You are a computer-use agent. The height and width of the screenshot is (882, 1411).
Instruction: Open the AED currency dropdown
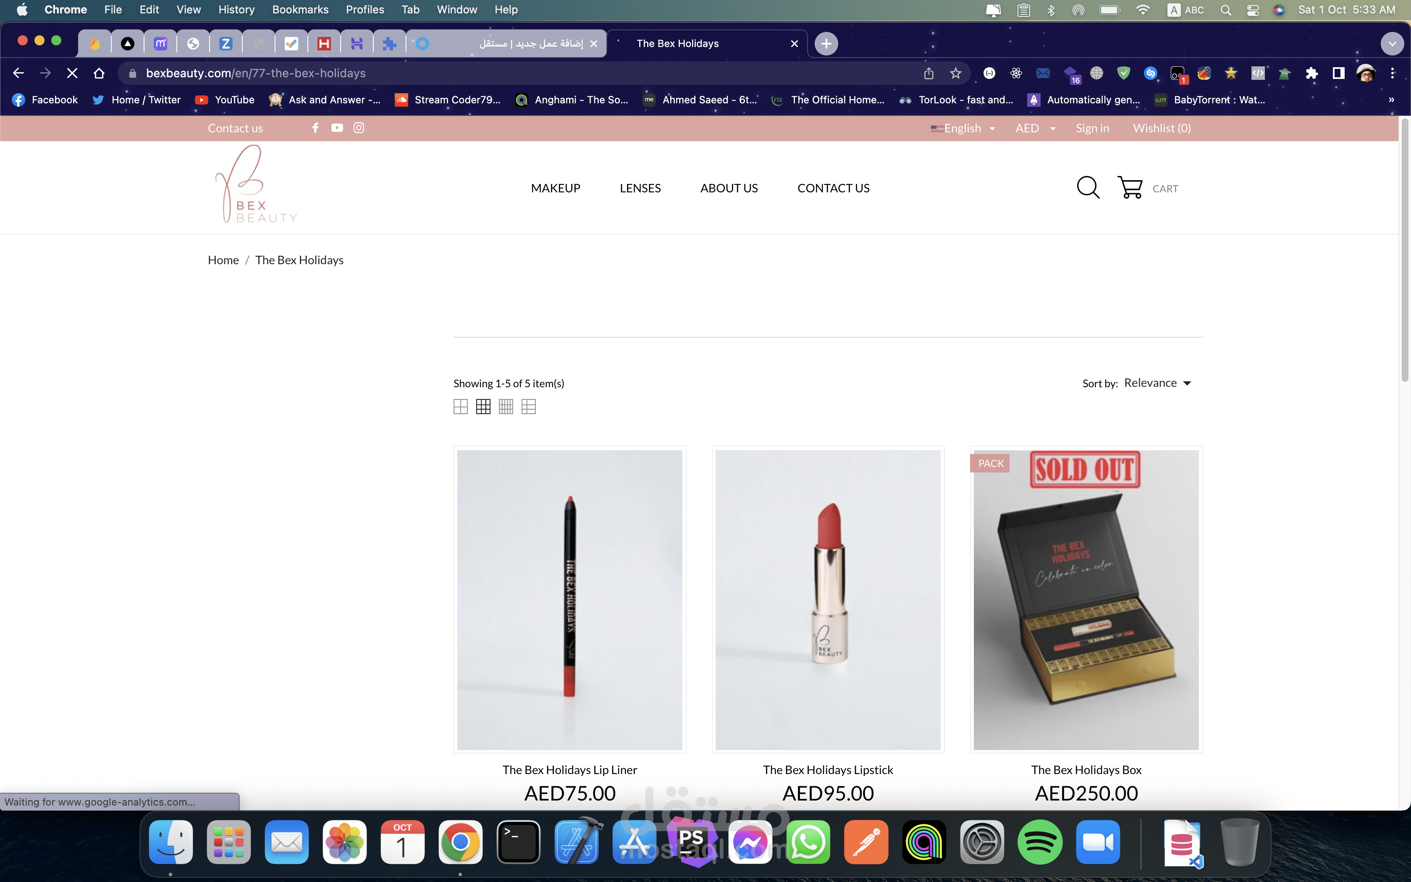tap(1035, 129)
